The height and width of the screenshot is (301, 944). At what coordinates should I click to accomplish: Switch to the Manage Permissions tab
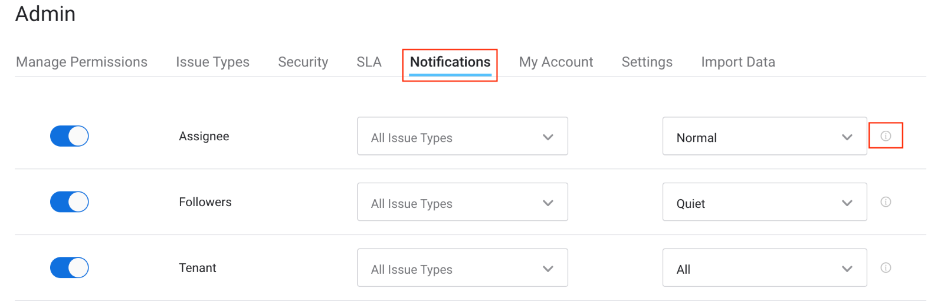point(82,62)
